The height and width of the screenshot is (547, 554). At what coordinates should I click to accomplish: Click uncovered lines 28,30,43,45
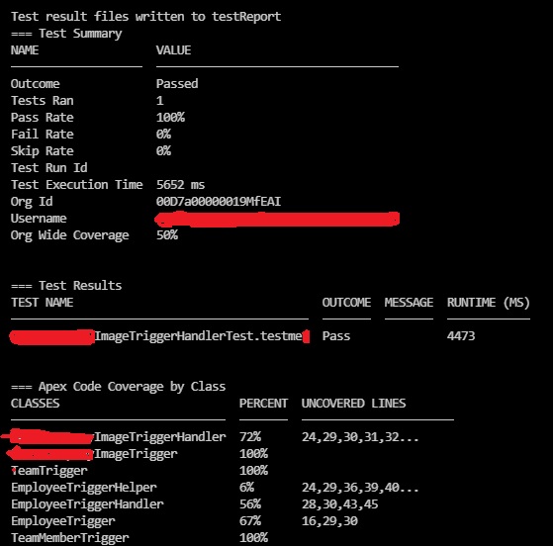339,504
